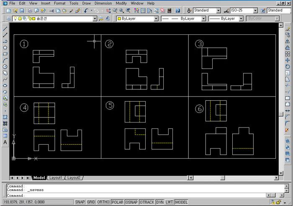This screenshot has width=293, height=206.
Task: Toggle DYN dynamic input
Action: (x=160, y=202)
